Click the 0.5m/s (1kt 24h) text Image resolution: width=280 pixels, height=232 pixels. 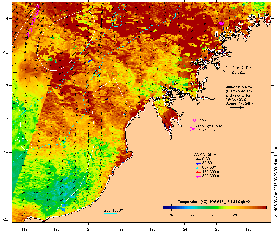(239, 103)
